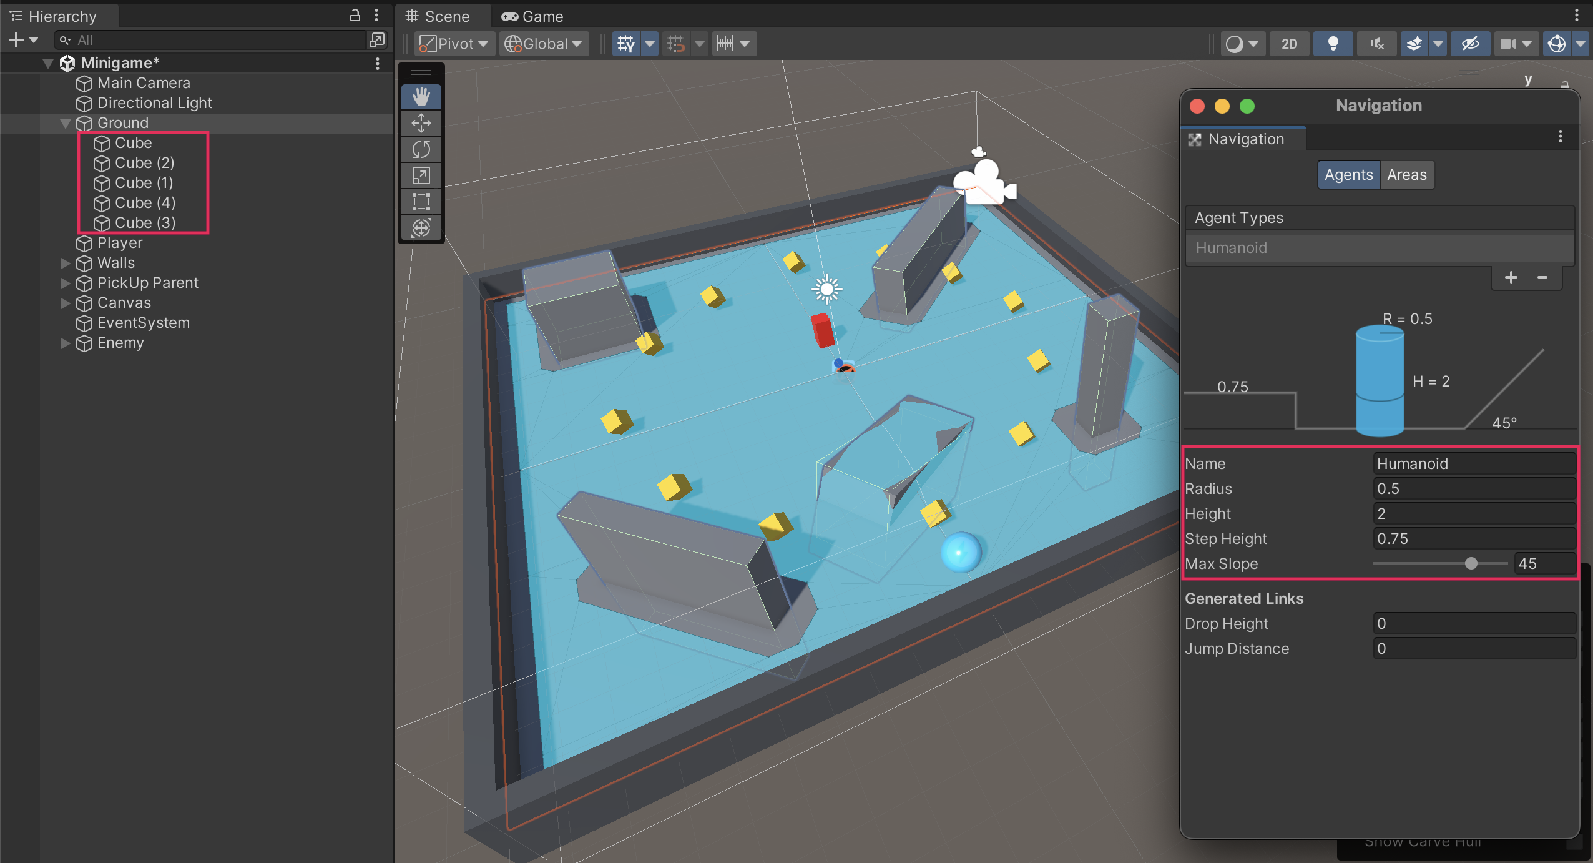Collapse the Ground object in Hierarchy
This screenshot has height=863, width=1593.
click(x=65, y=123)
